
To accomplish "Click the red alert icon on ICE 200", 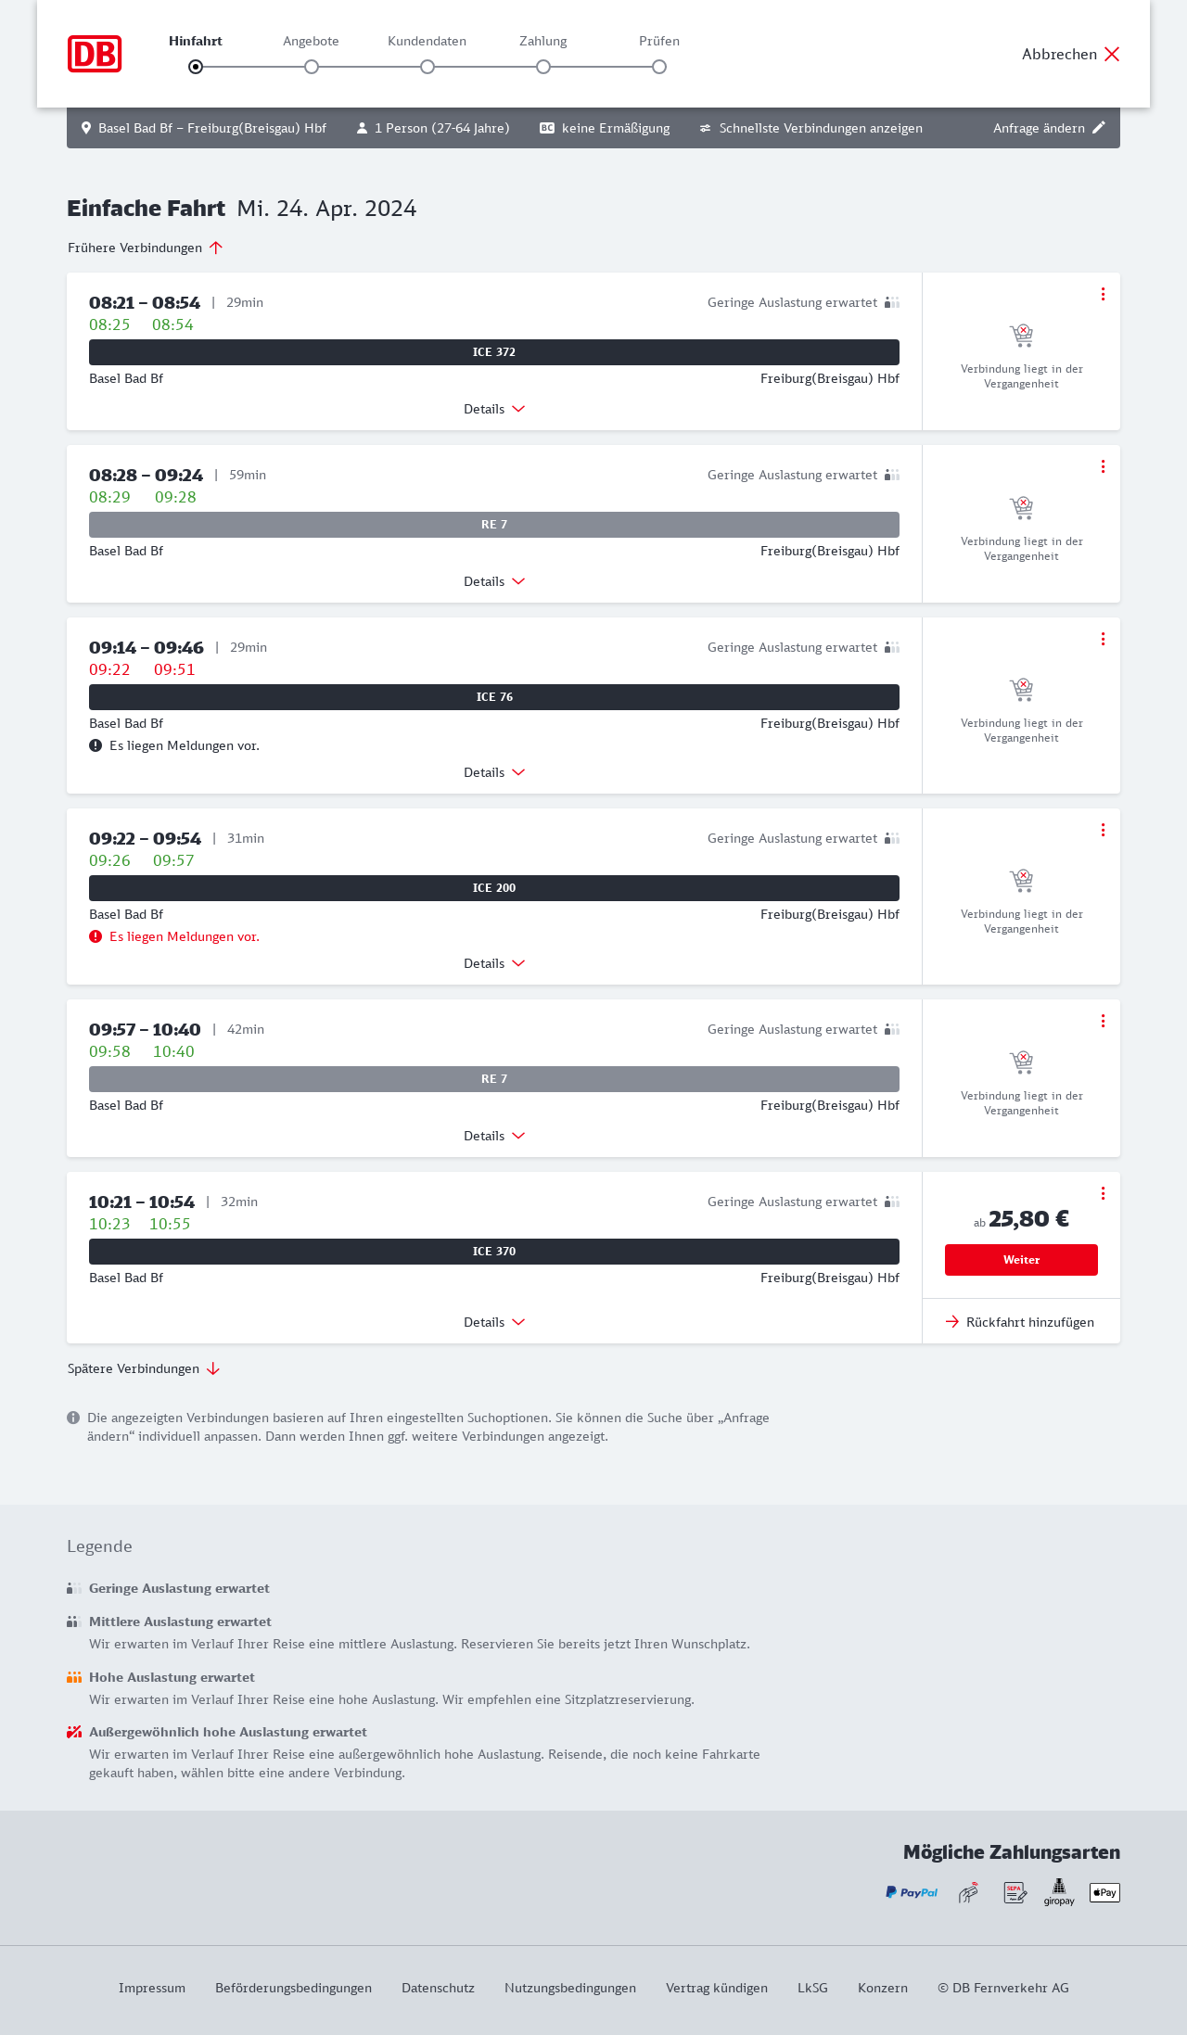I will (96, 936).
